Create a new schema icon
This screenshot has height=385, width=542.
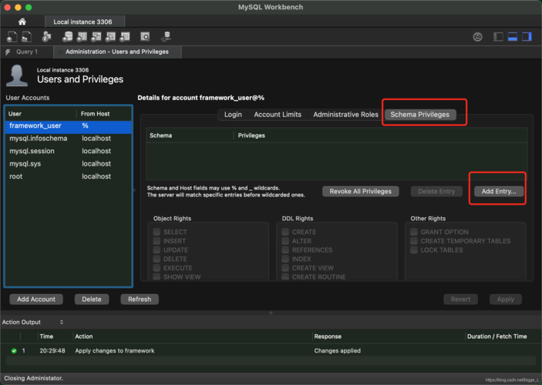(67, 37)
